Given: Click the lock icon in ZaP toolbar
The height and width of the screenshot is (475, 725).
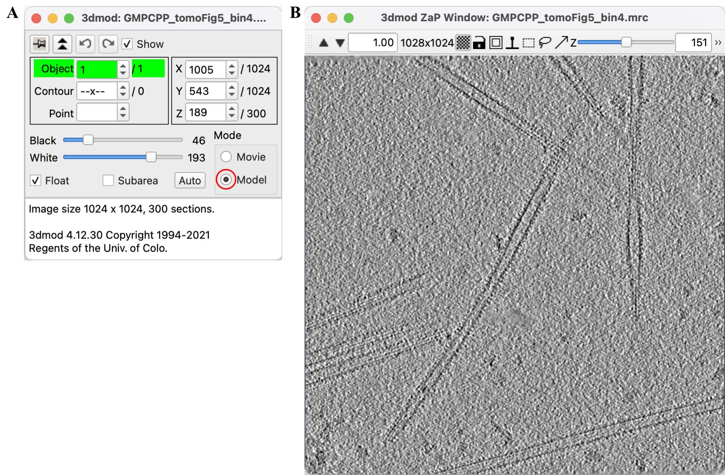Looking at the screenshot, I should pos(479,42).
